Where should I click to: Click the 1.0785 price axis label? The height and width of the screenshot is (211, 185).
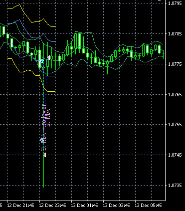[175, 34]
